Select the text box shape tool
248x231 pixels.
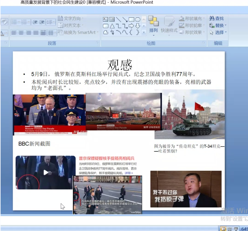coord(105,20)
